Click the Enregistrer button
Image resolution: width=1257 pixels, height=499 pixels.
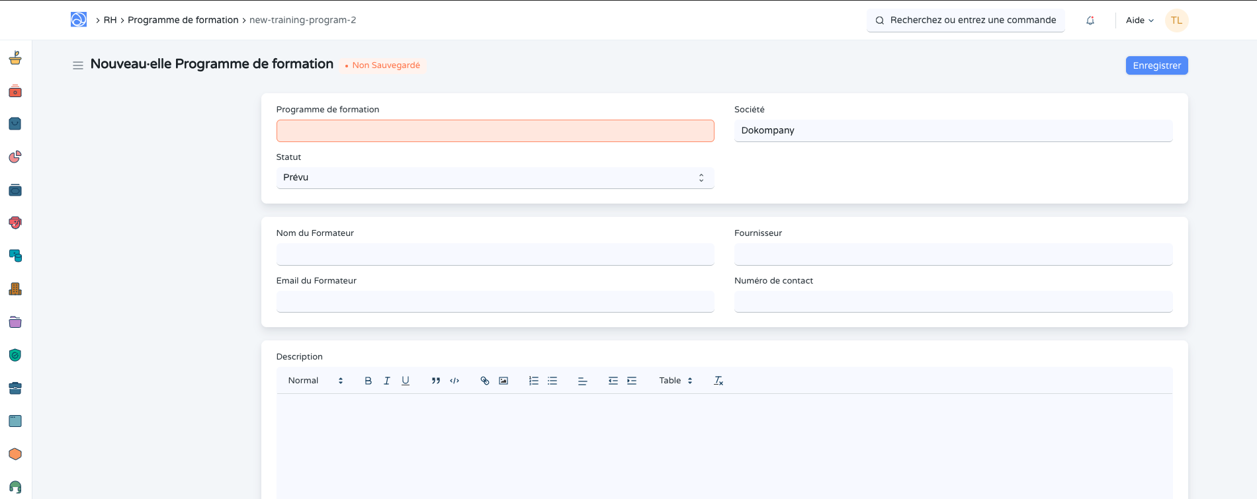coord(1156,65)
